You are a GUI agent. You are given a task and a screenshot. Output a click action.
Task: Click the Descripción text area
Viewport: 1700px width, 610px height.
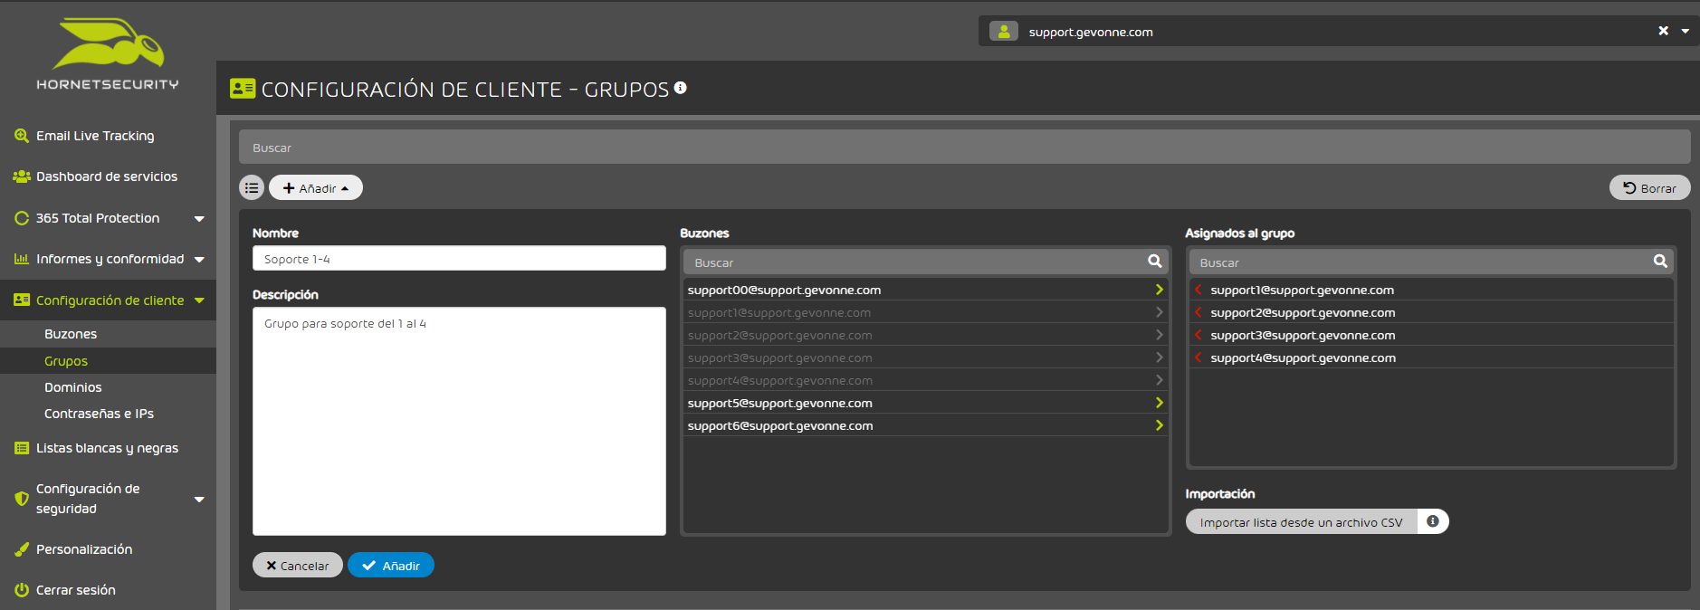point(459,421)
